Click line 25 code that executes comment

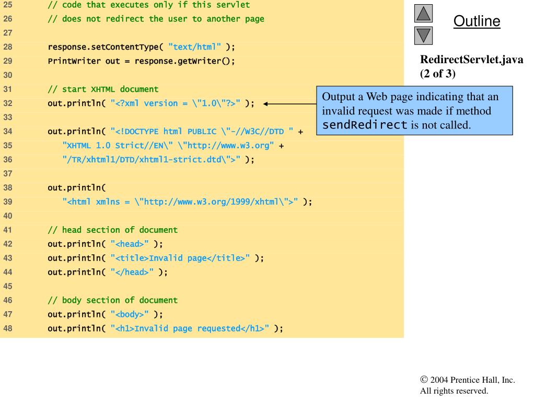[x=149, y=5]
